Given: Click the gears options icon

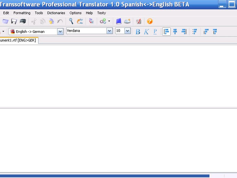Looking at the screenshot, I should point(103,21).
